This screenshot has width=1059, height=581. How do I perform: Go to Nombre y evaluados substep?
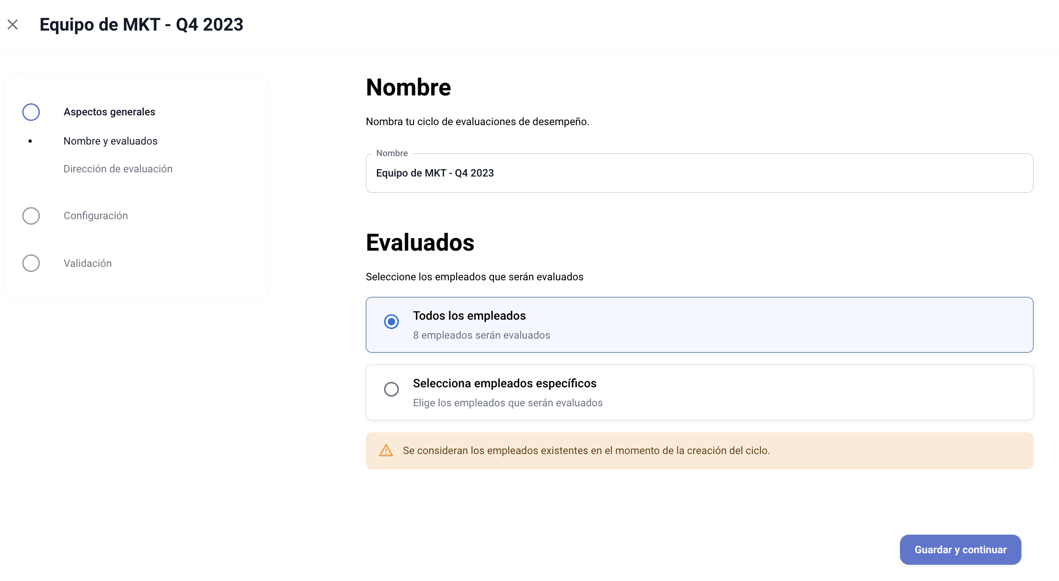tap(110, 141)
